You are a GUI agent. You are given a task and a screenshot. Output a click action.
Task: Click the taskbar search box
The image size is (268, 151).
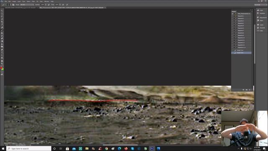29,148
